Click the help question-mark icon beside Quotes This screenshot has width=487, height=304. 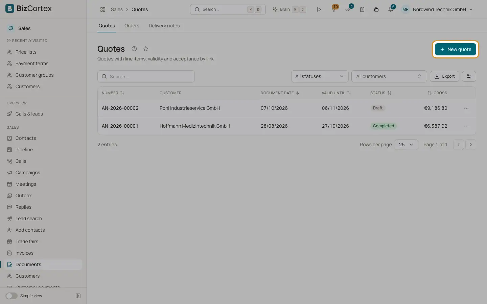click(x=134, y=49)
